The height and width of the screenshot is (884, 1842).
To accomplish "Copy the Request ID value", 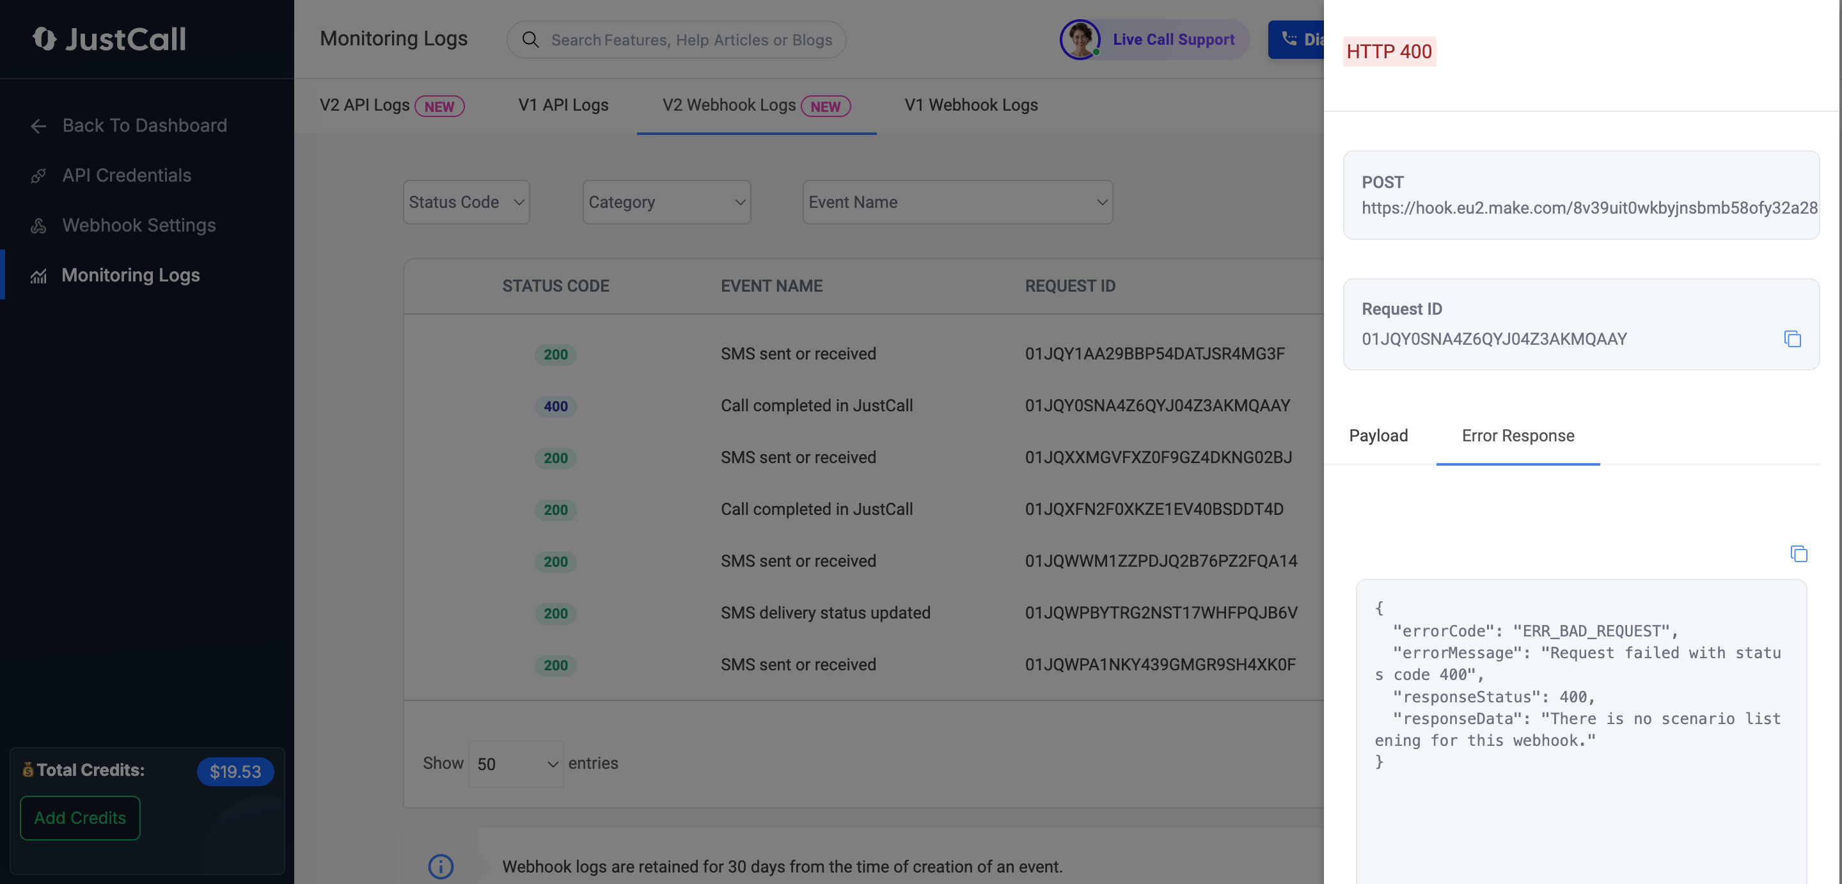I will (1791, 339).
